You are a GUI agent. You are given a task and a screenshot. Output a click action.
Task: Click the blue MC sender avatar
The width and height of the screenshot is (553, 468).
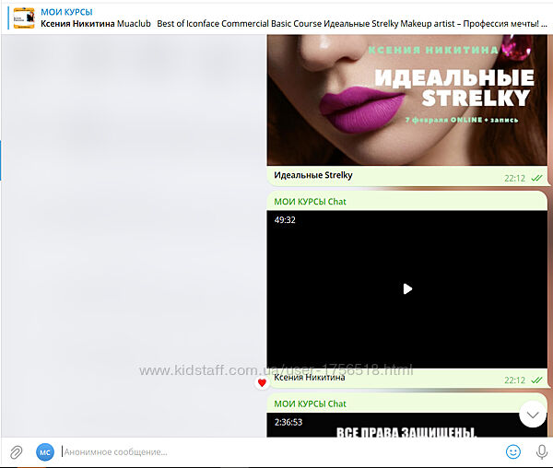pyautogui.click(x=45, y=451)
